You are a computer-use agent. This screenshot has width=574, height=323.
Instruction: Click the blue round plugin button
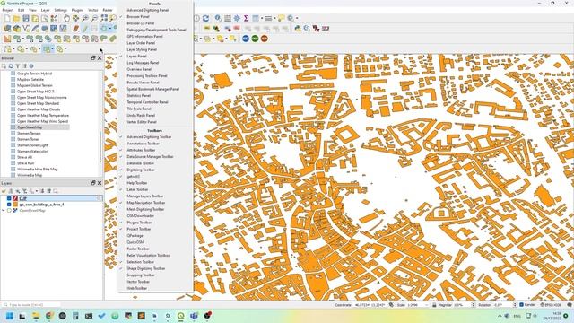click(246, 39)
